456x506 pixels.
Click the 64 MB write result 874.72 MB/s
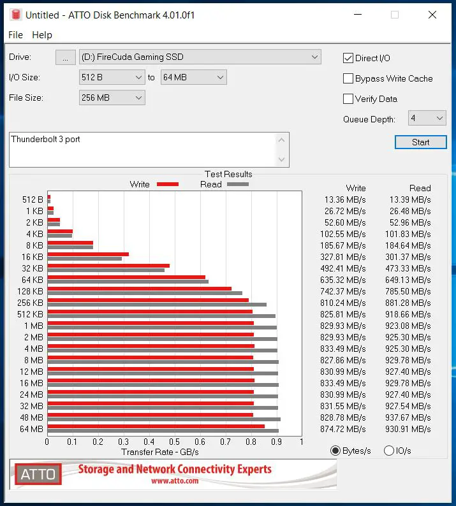tap(343, 429)
